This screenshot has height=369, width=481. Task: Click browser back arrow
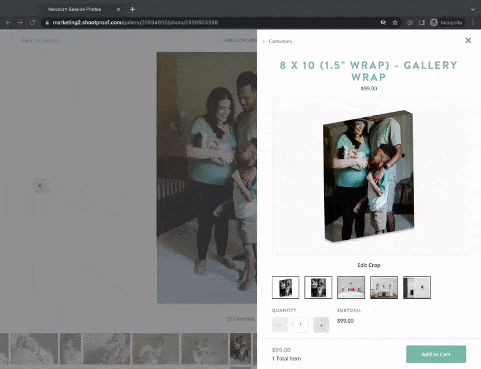tap(8, 22)
